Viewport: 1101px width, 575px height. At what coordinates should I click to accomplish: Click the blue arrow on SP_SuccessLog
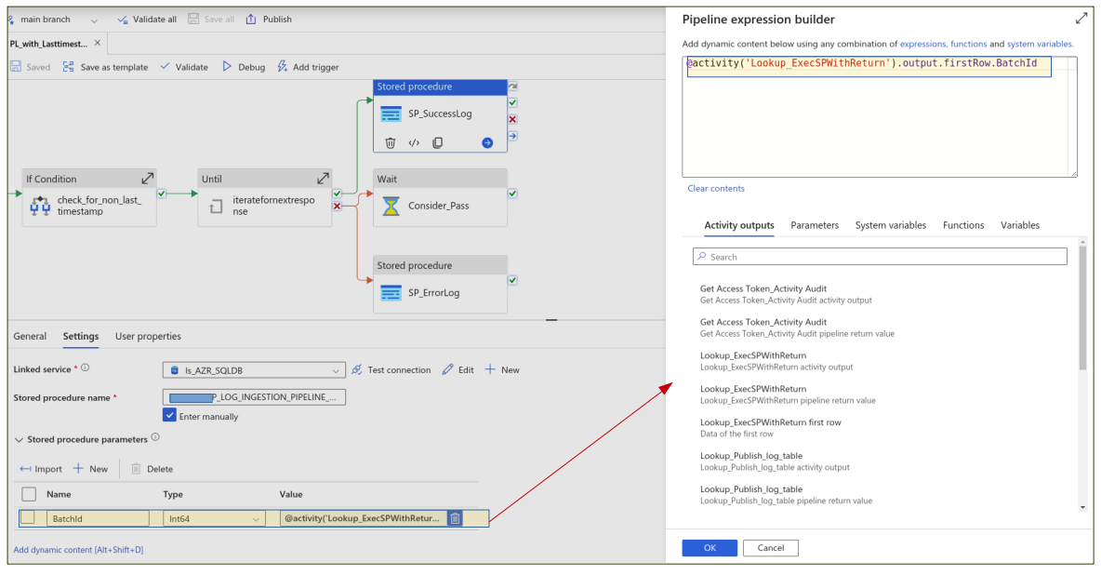[487, 142]
